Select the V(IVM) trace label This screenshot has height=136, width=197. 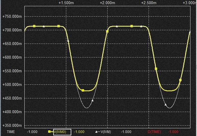106,132
